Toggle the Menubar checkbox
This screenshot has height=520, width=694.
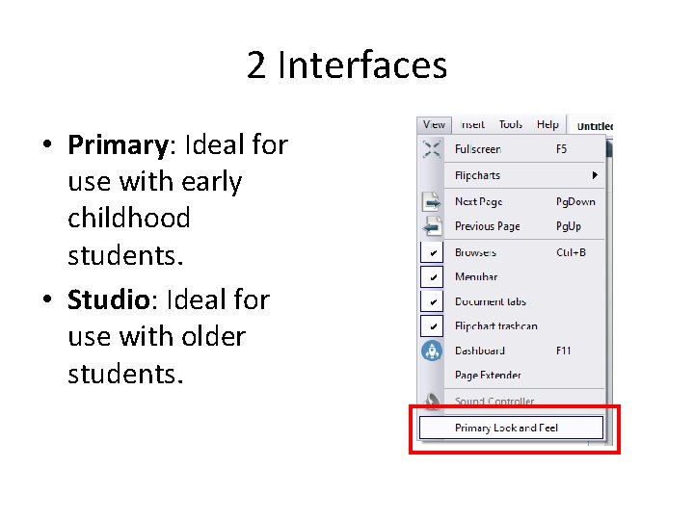432,276
